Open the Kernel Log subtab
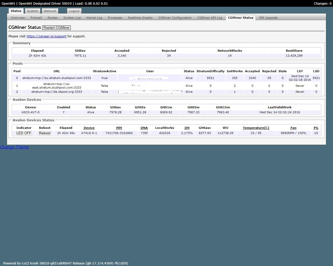333x266 pixels. pos(94,18)
